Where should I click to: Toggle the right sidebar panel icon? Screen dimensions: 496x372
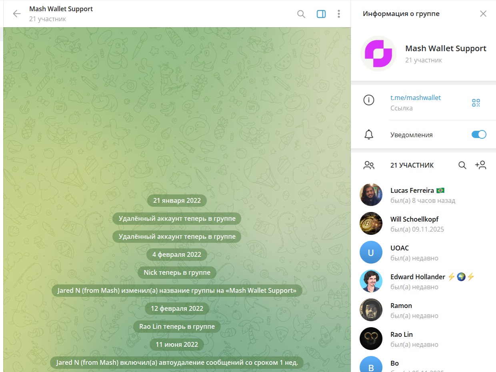321,14
